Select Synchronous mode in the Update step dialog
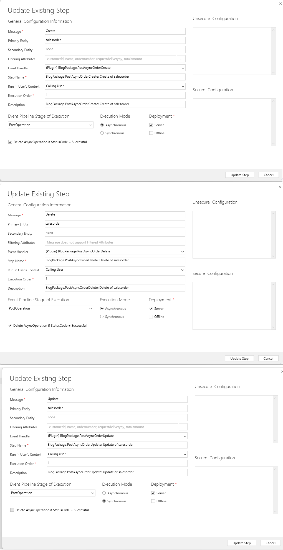 (104, 501)
